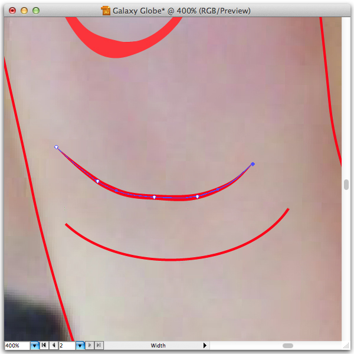The width and height of the screenshot is (354, 354).
Task: Minimize the Galaxy Globe window
Action: point(24,11)
